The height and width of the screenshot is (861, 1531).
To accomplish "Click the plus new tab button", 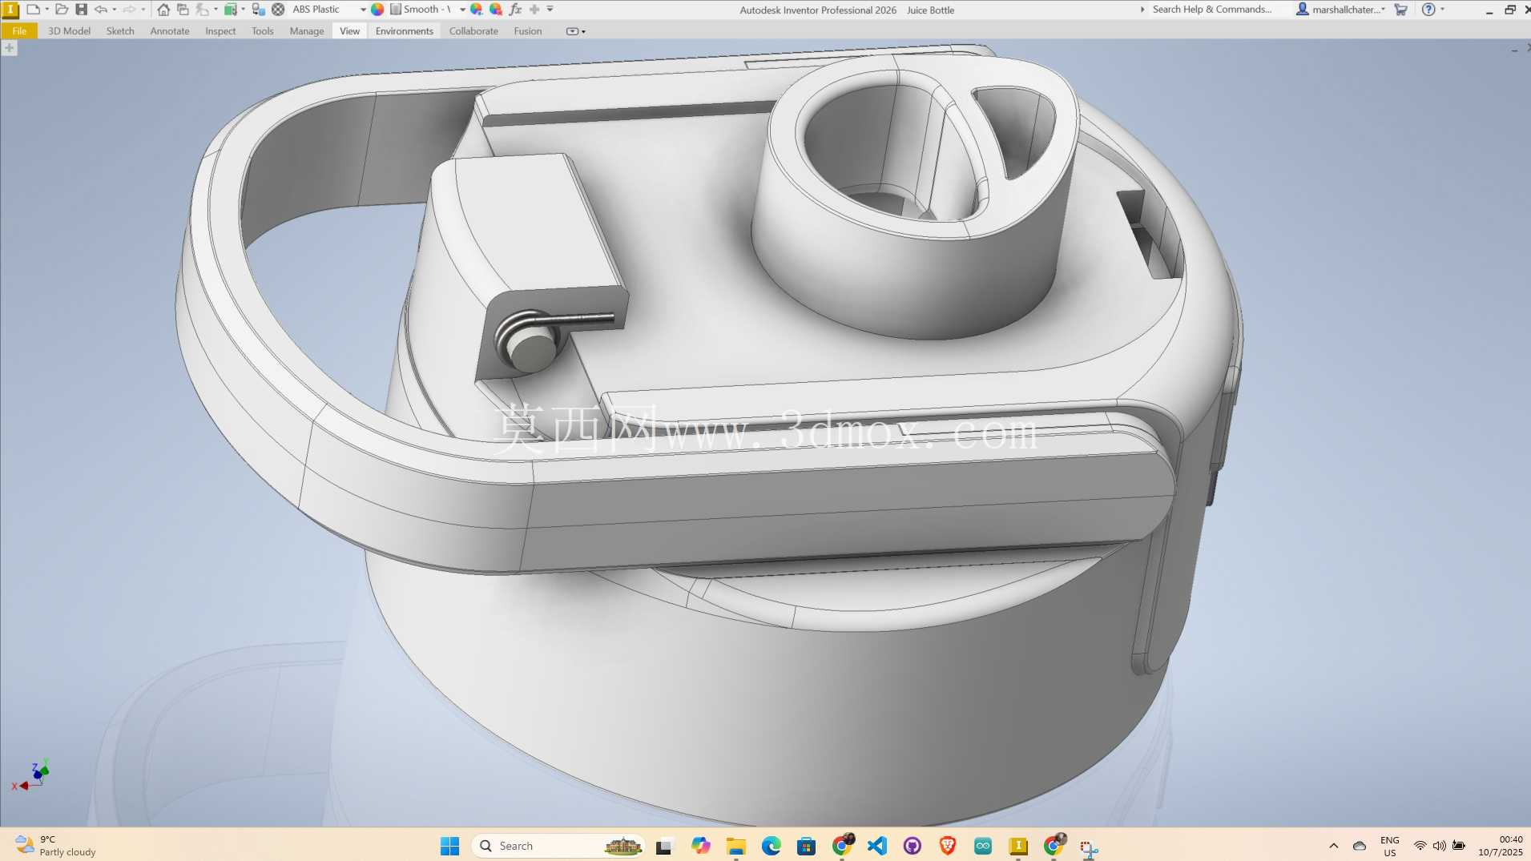I will pyautogui.click(x=9, y=48).
